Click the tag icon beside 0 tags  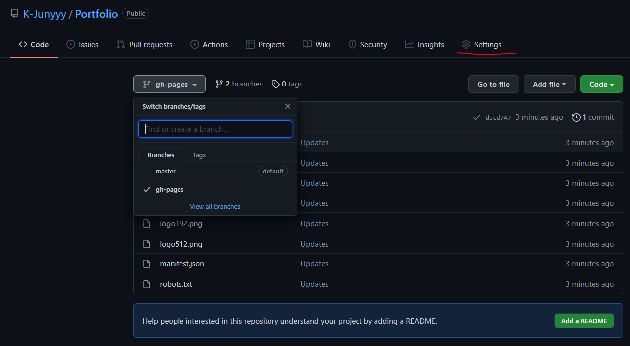[x=275, y=85]
